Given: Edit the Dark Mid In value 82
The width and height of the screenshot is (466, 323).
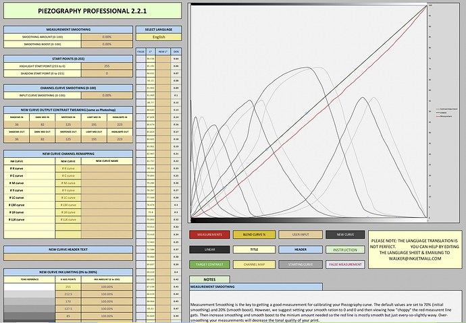Looking at the screenshot, I should 42,125.
